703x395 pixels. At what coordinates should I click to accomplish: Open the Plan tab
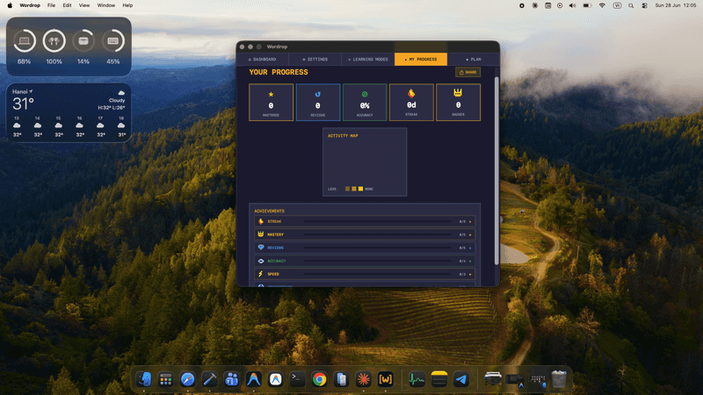pyautogui.click(x=473, y=59)
